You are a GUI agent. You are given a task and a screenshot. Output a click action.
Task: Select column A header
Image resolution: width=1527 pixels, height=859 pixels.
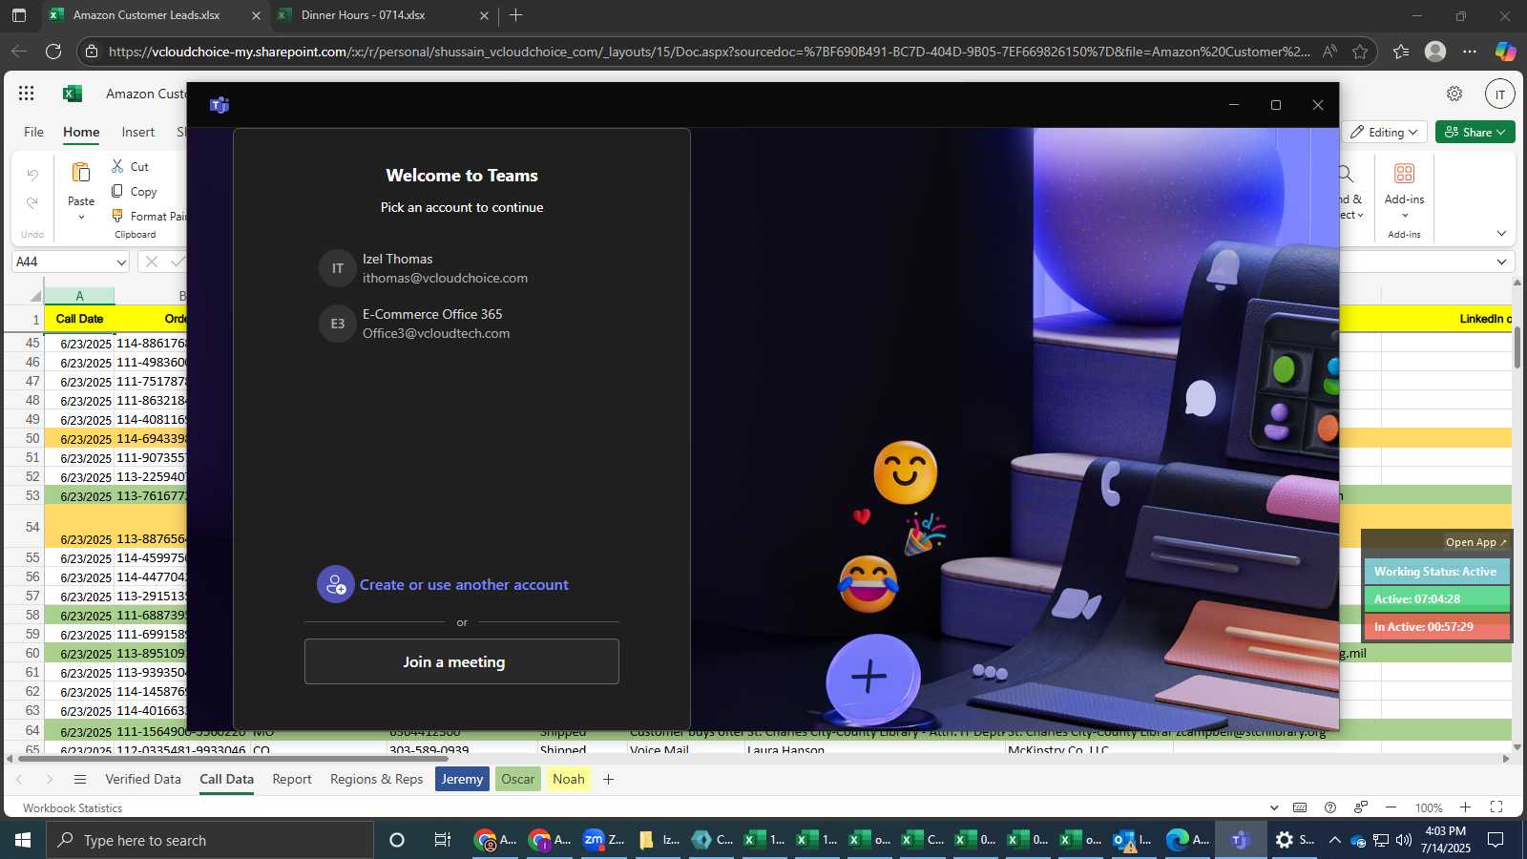tap(79, 296)
